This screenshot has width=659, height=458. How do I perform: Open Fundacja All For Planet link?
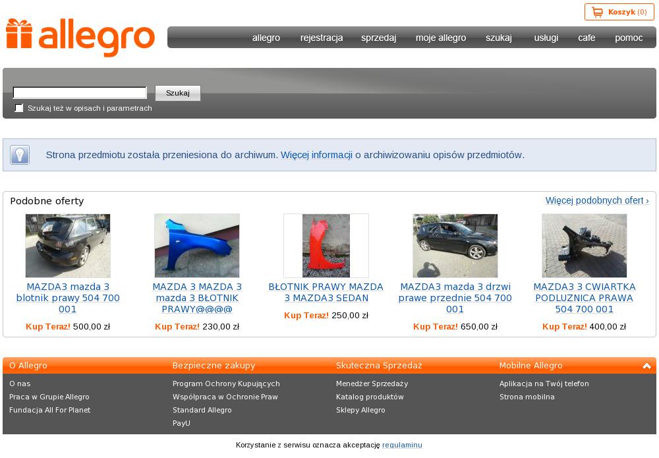[x=49, y=410]
